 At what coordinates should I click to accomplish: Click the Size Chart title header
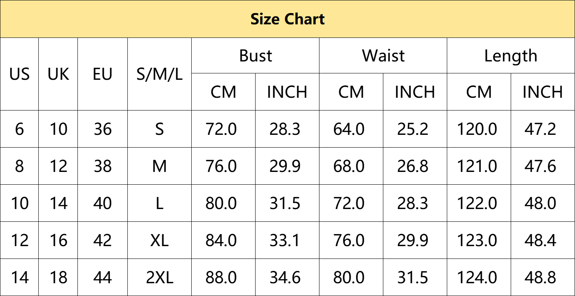tap(287, 19)
